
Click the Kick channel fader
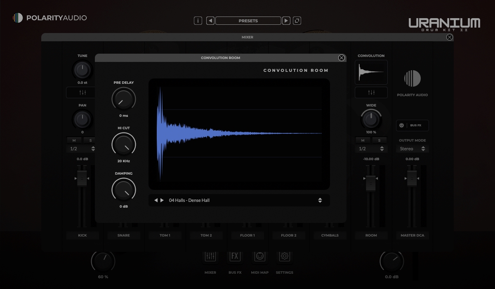82,178
